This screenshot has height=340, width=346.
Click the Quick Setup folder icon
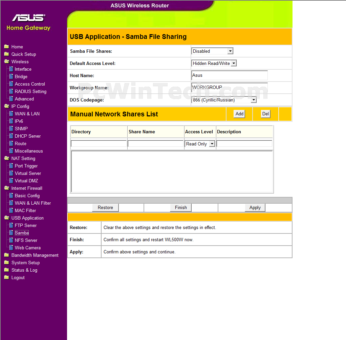[x=7, y=54]
